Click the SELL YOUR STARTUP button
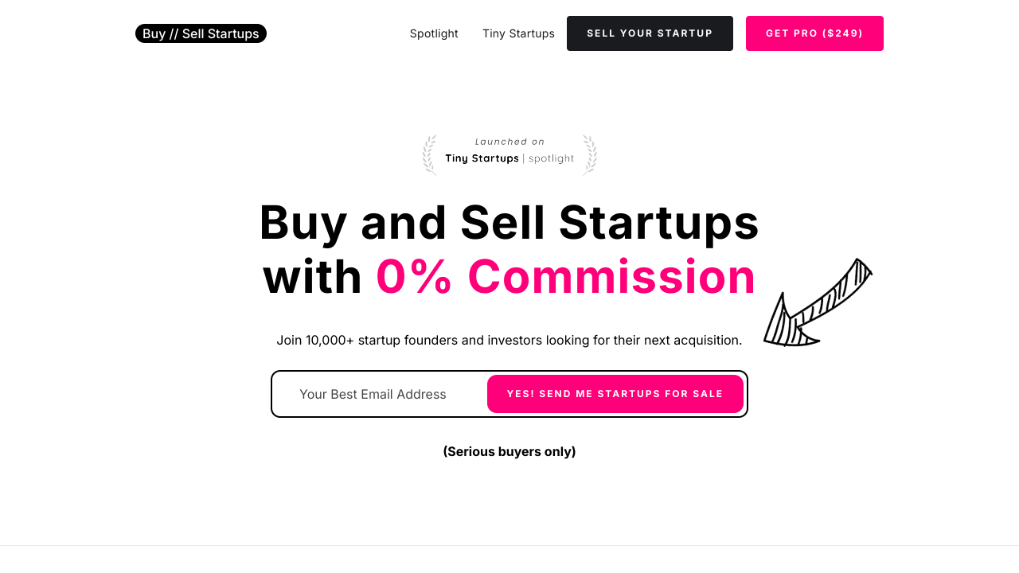This screenshot has width=1019, height=573. (x=650, y=33)
